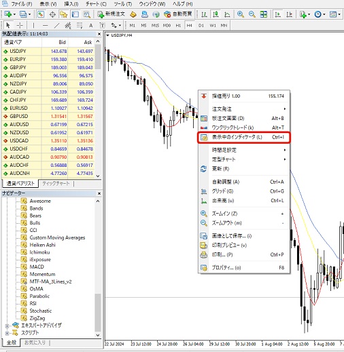This screenshot has width=344, height=352.
Task: Switch chart to D1 timeframe
Action: [x=201, y=25]
